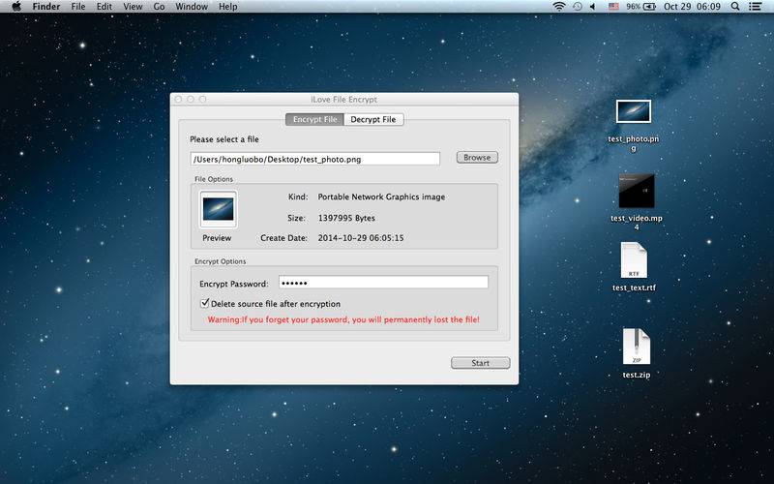
Task: Click the Time Machine menu bar icon
Action: click(577, 7)
